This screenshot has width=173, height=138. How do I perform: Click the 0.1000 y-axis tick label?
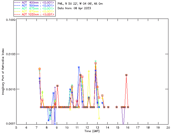11,20
